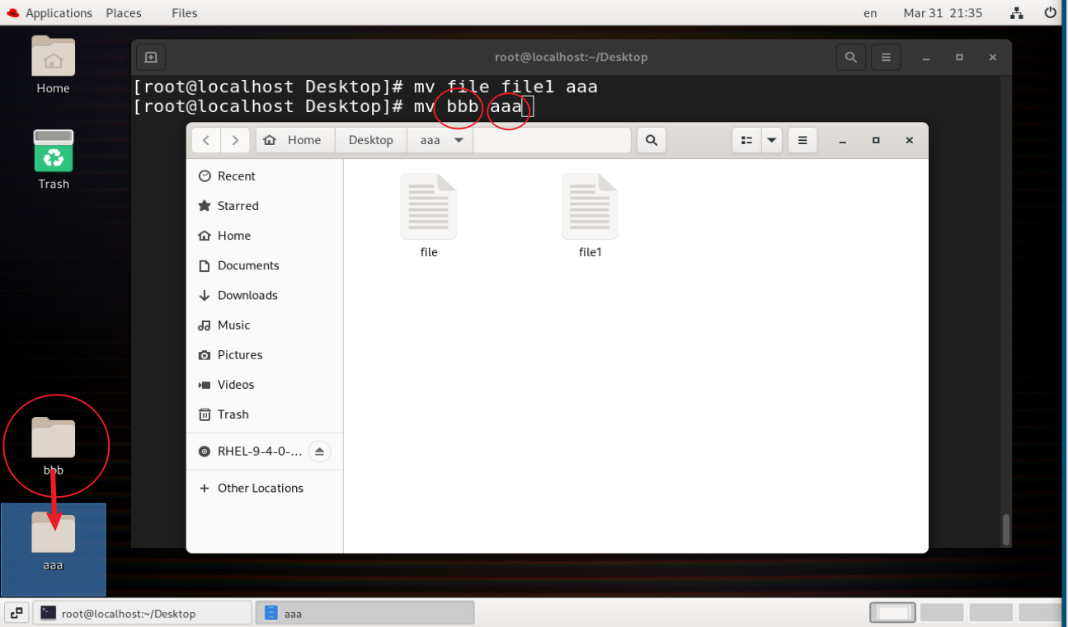Select the file1 document icon
Screen dimensions: 1068x627
point(590,217)
